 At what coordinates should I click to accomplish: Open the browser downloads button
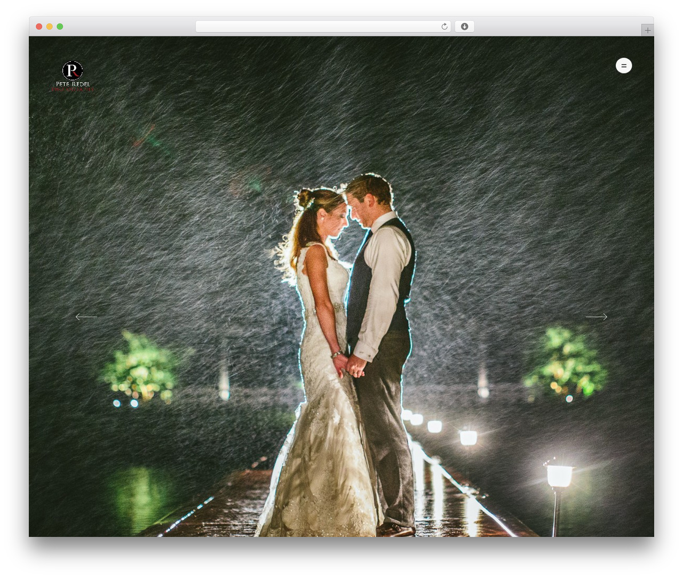(x=464, y=27)
